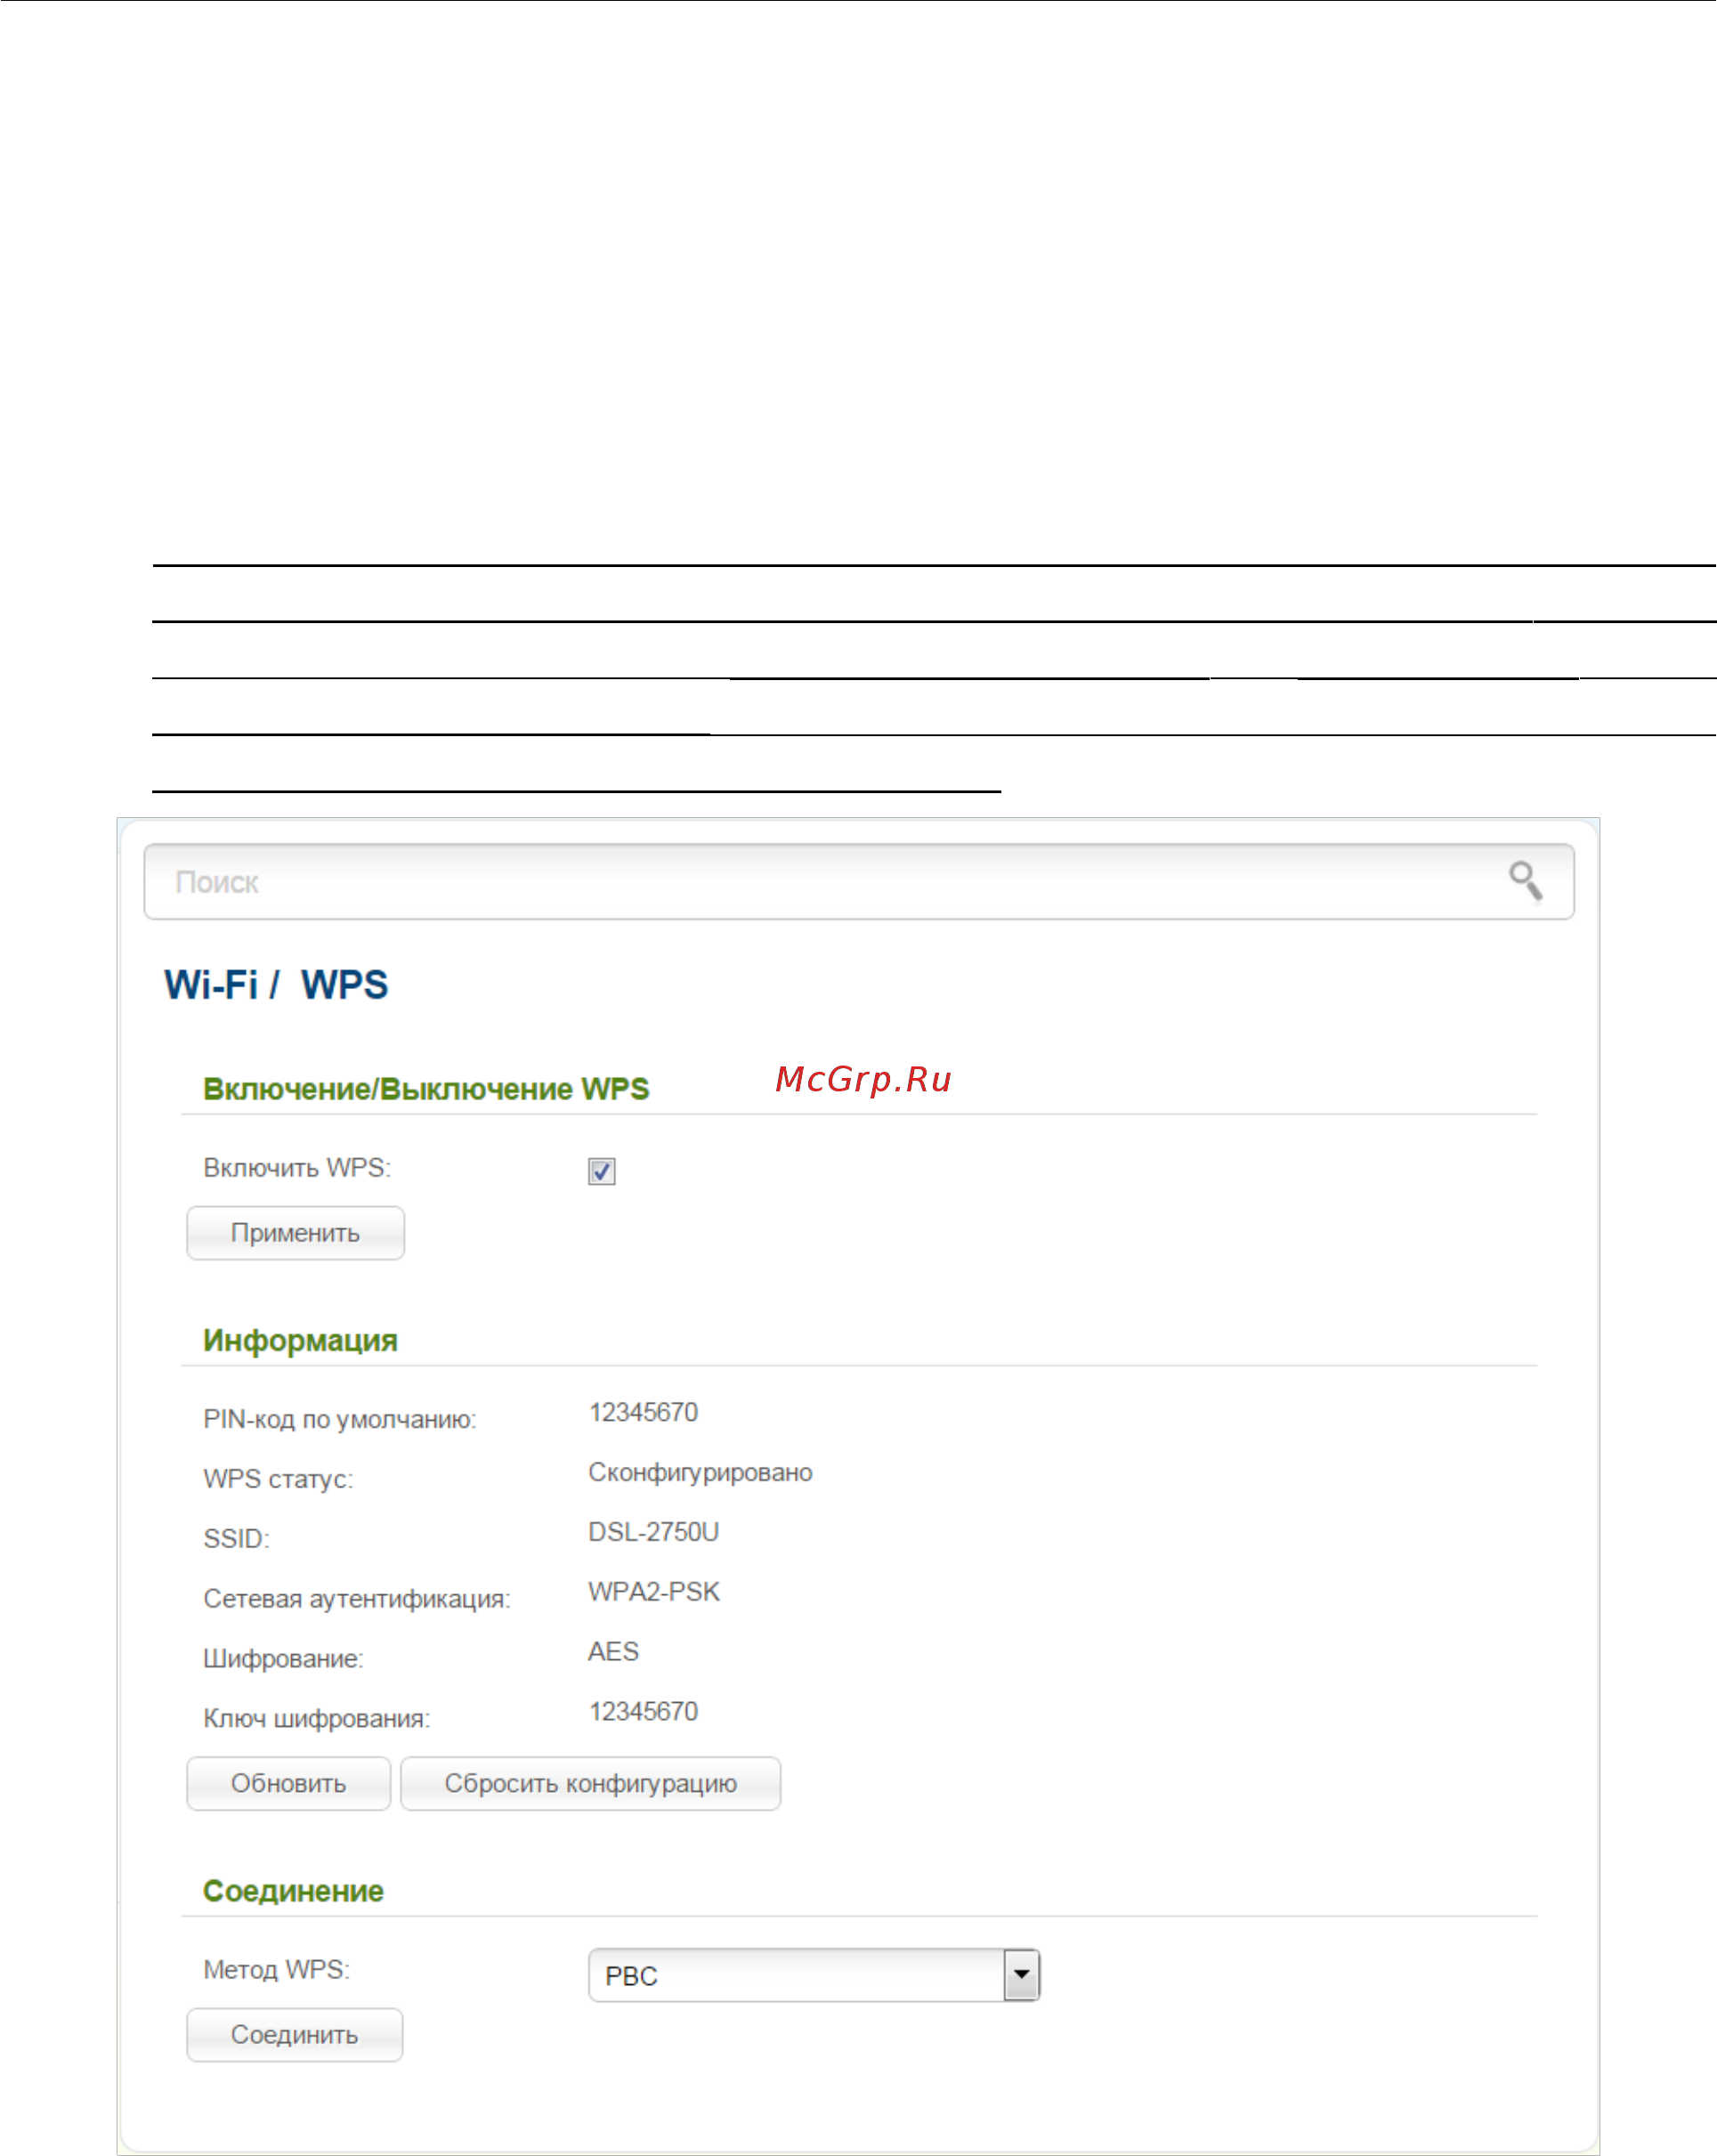This screenshot has width=1717, height=2156.
Task: Toggle the Включить WPS checkbox
Action: coord(601,1171)
